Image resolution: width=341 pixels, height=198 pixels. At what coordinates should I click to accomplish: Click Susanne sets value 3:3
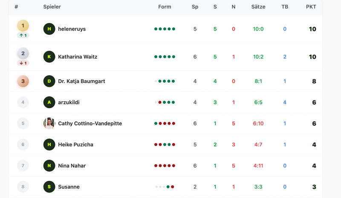[258, 187]
